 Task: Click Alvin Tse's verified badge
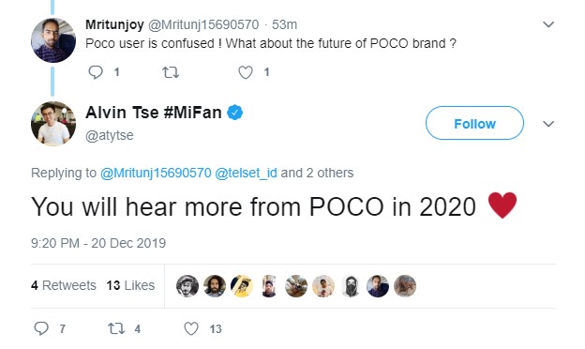pos(235,113)
